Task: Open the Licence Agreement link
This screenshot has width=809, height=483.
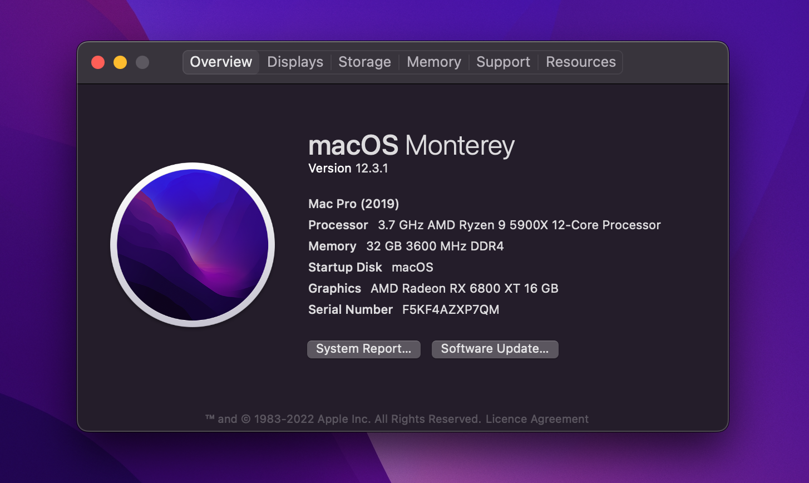Action: point(537,419)
